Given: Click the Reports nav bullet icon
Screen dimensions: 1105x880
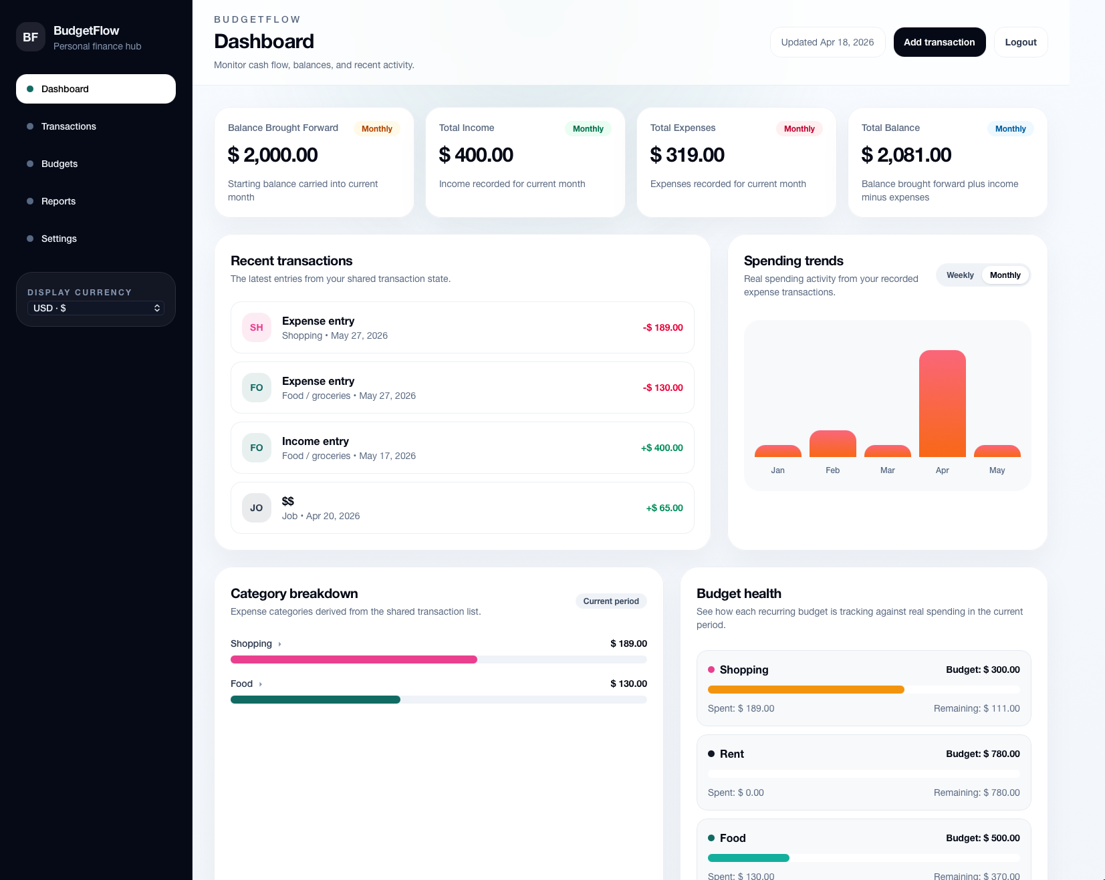Looking at the screenshot, I should [30, 201].
